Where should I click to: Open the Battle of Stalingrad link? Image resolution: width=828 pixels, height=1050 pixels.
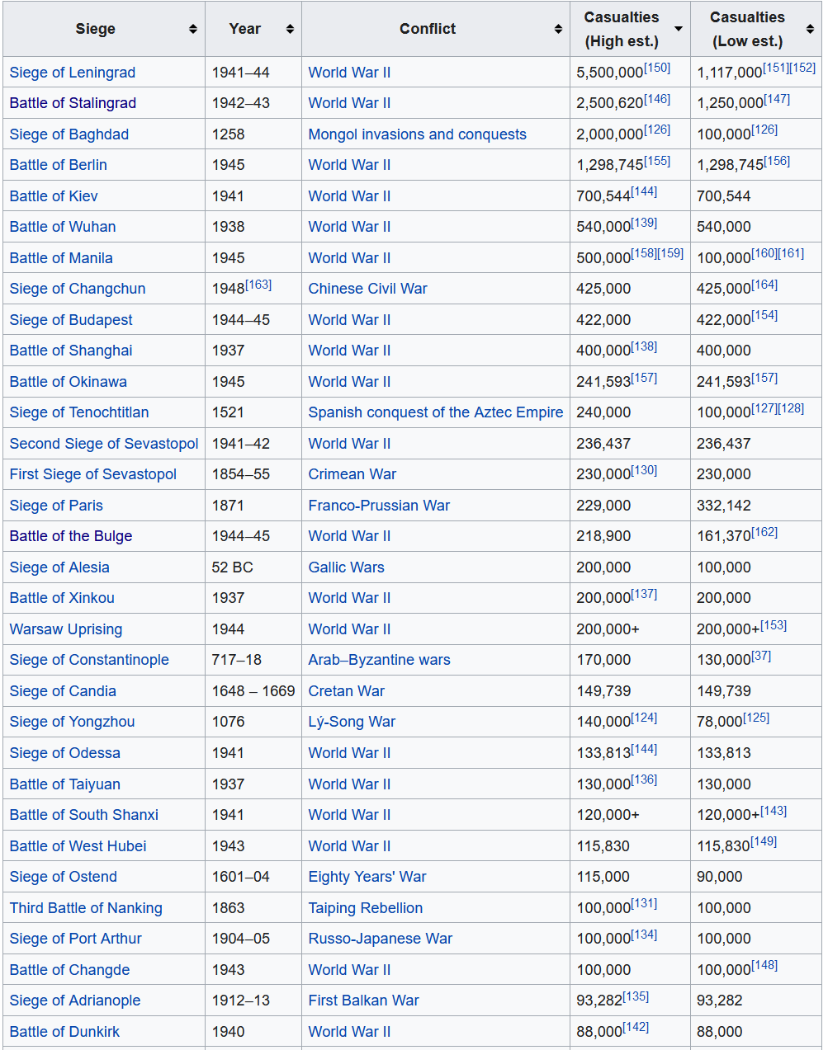pyautogui.click(x=73, y=103)
